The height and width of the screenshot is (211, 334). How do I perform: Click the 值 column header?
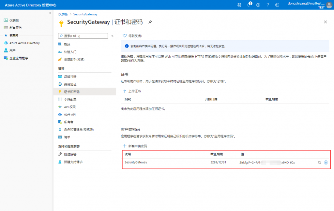[242, 154]
